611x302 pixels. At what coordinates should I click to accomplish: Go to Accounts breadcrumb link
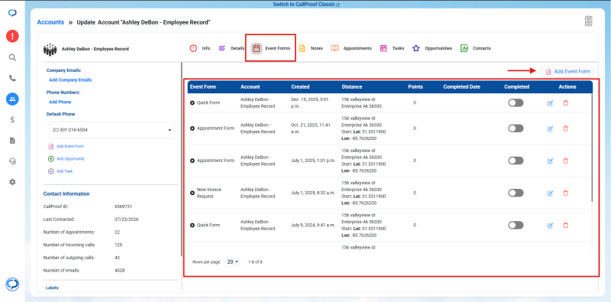pyautogui.click(x=50, y=22)
